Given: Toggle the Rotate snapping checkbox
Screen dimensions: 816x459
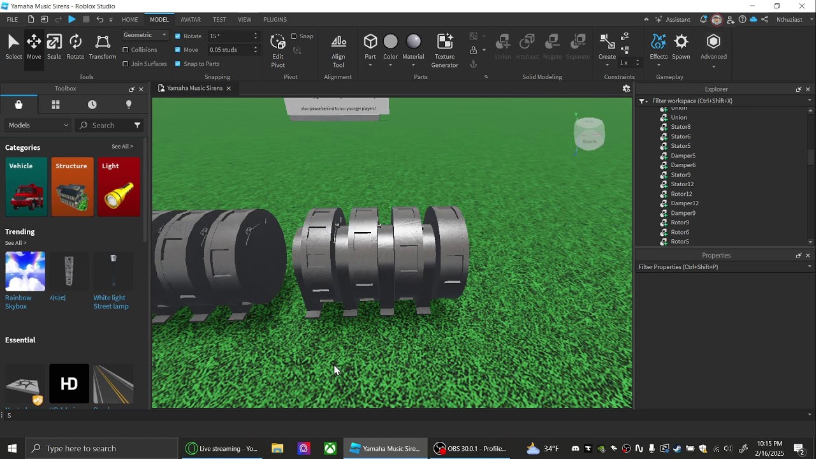Looking at the screenshot, I should [x=178, y=36].
